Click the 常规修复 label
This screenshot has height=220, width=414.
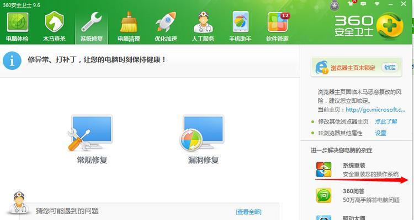coord(92,159)
